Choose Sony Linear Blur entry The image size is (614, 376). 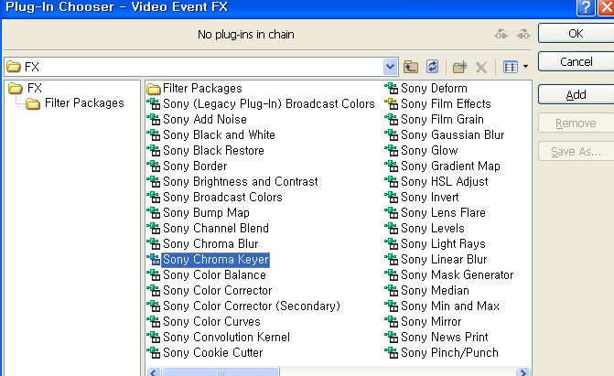pos(444,259)
